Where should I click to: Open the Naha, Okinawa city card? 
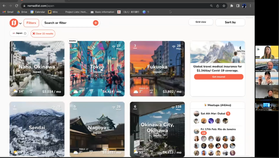(x=37, y=69)
